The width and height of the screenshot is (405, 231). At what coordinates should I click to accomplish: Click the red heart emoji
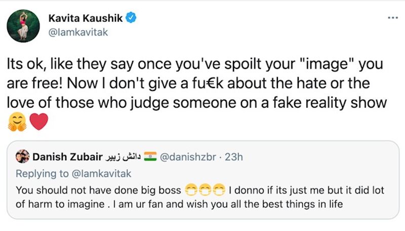(39, 121)
